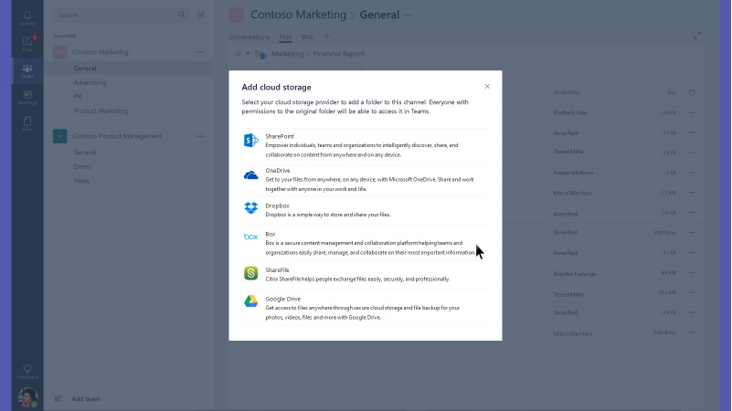
Task: Click the Dropbox provider name
Action: (x=277, y=205)
